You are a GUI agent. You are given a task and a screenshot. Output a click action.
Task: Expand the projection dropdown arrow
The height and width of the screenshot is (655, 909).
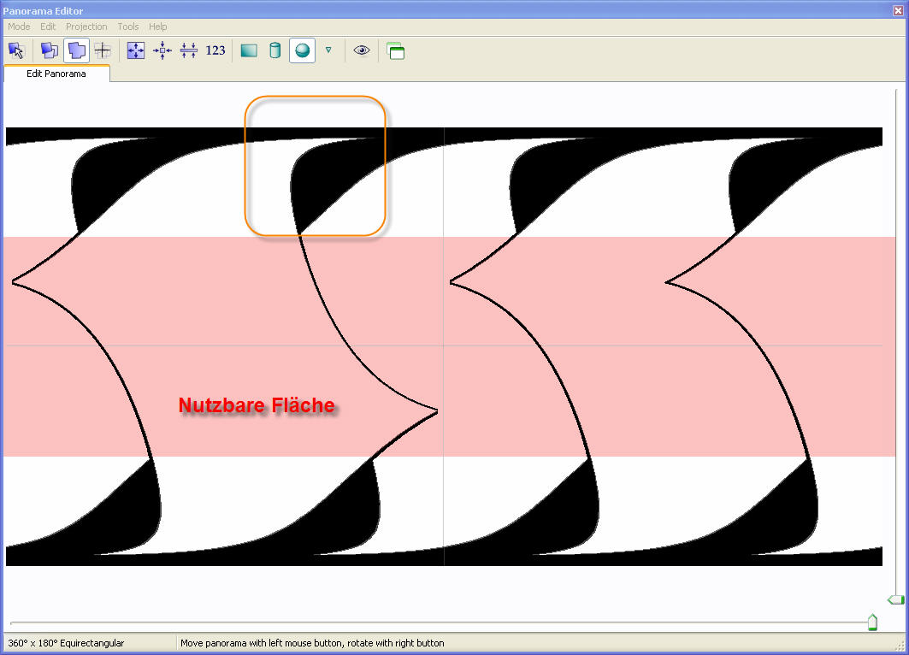point(328,50)
